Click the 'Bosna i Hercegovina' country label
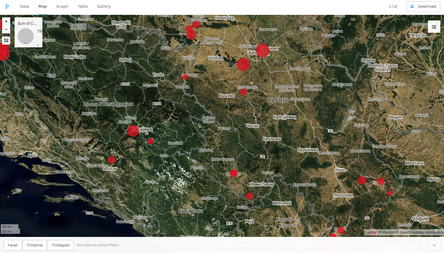444x253 pixels. coord(108,104)
